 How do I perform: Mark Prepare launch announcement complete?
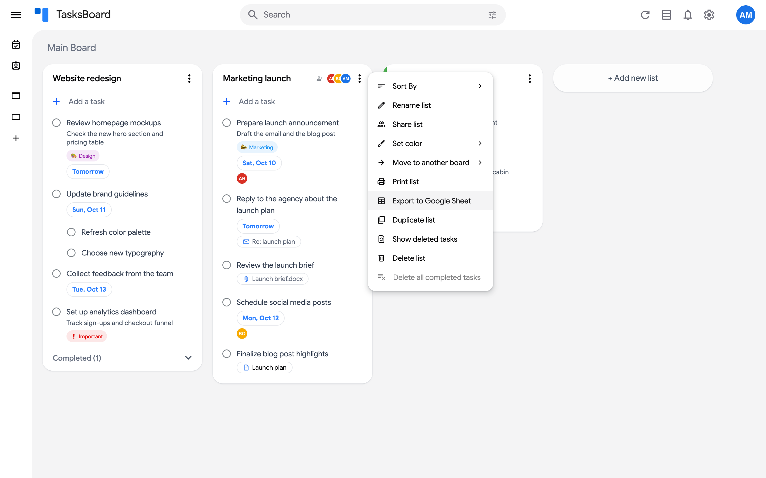(226, 123)
